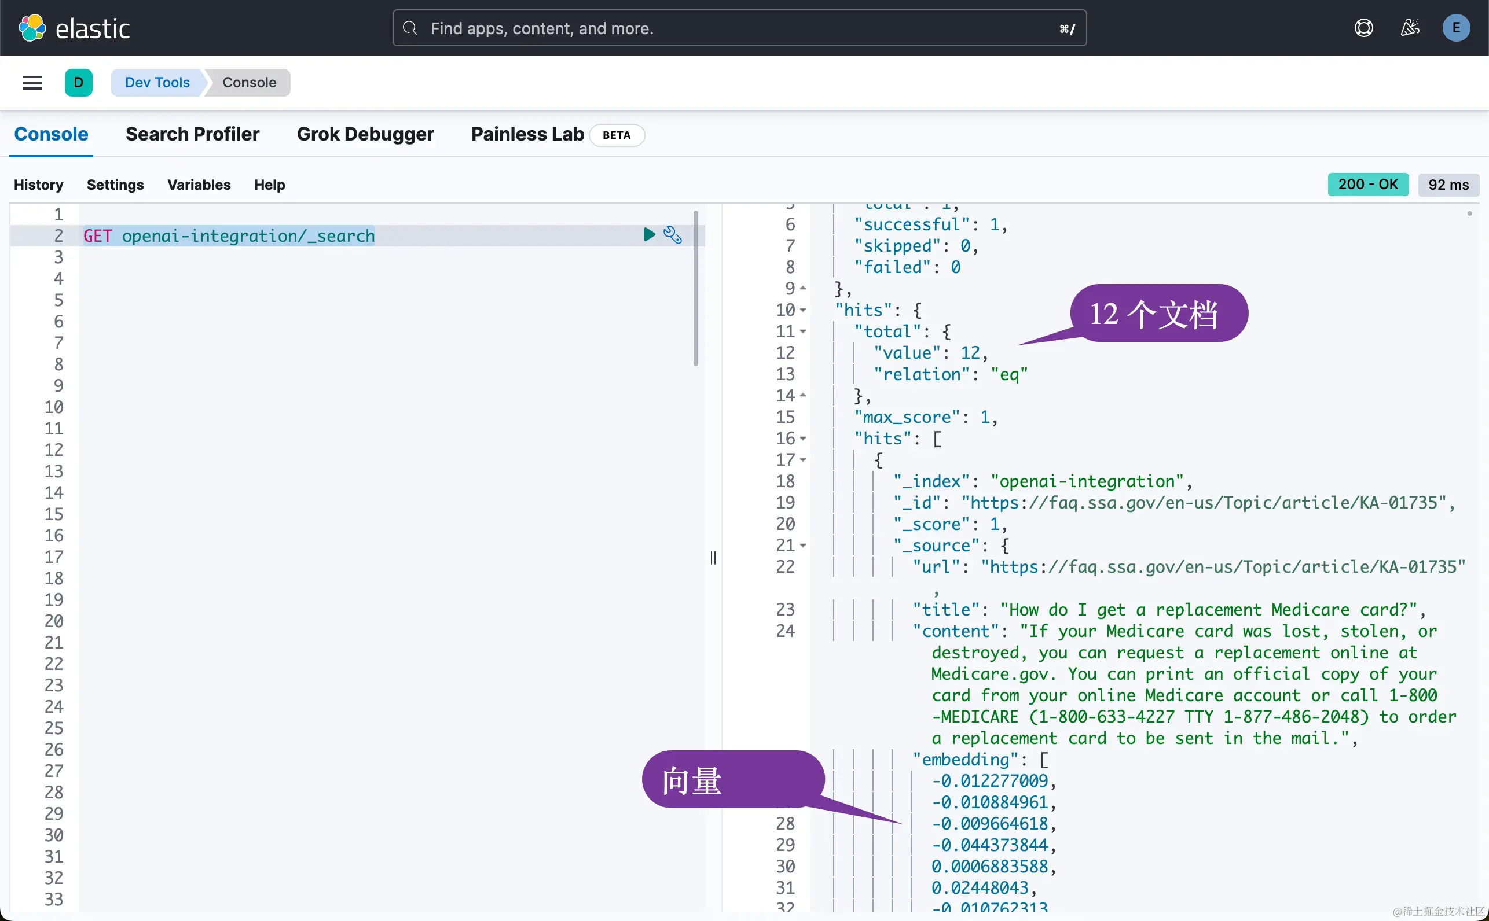Click editor line number 33
The image size is (1489, 921).
pos(54,900)
